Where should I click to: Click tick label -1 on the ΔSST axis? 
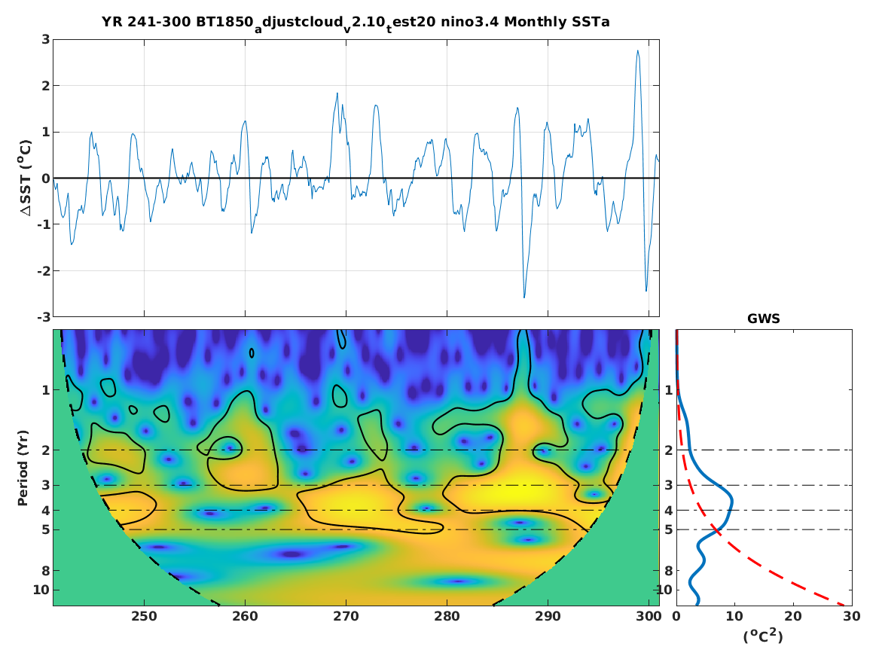coord(43,224)
